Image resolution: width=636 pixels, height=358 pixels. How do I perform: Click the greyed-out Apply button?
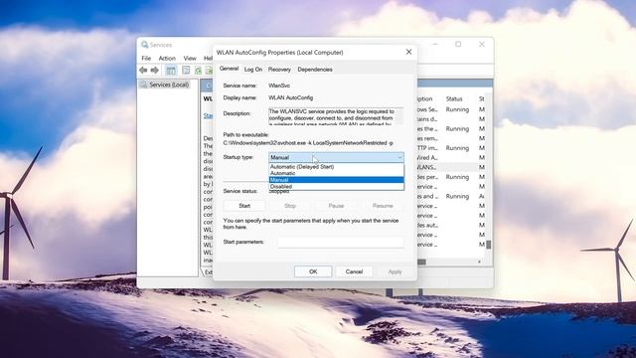click(x=395, y=271)
